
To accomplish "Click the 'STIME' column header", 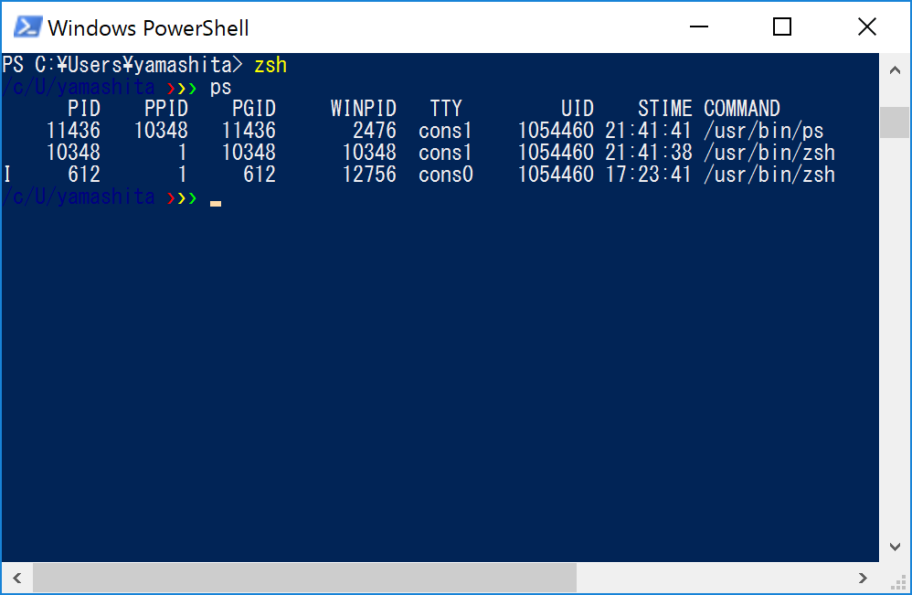I will pos(664,108).
